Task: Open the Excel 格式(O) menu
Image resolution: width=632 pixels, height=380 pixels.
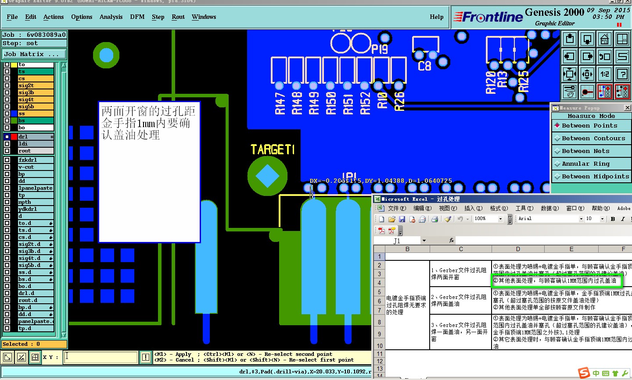Action: 499,208
